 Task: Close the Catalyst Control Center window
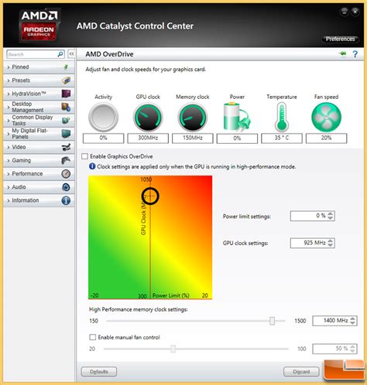pos(355,12)
